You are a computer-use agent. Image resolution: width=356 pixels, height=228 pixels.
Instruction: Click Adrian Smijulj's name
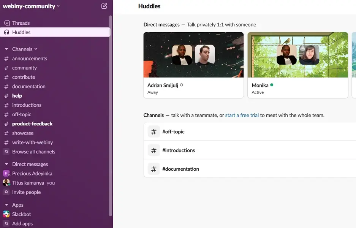pos(163,85)
